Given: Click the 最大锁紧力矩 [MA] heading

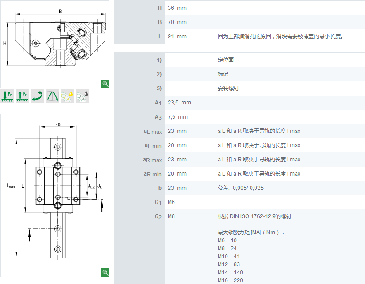Looking at the screenshot, I should click(x=251, y=232).
